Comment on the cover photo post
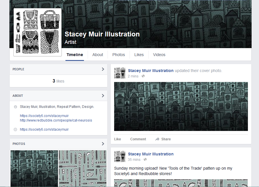The width and height of the screenshot is (259, 187). (x=138, y=139)
